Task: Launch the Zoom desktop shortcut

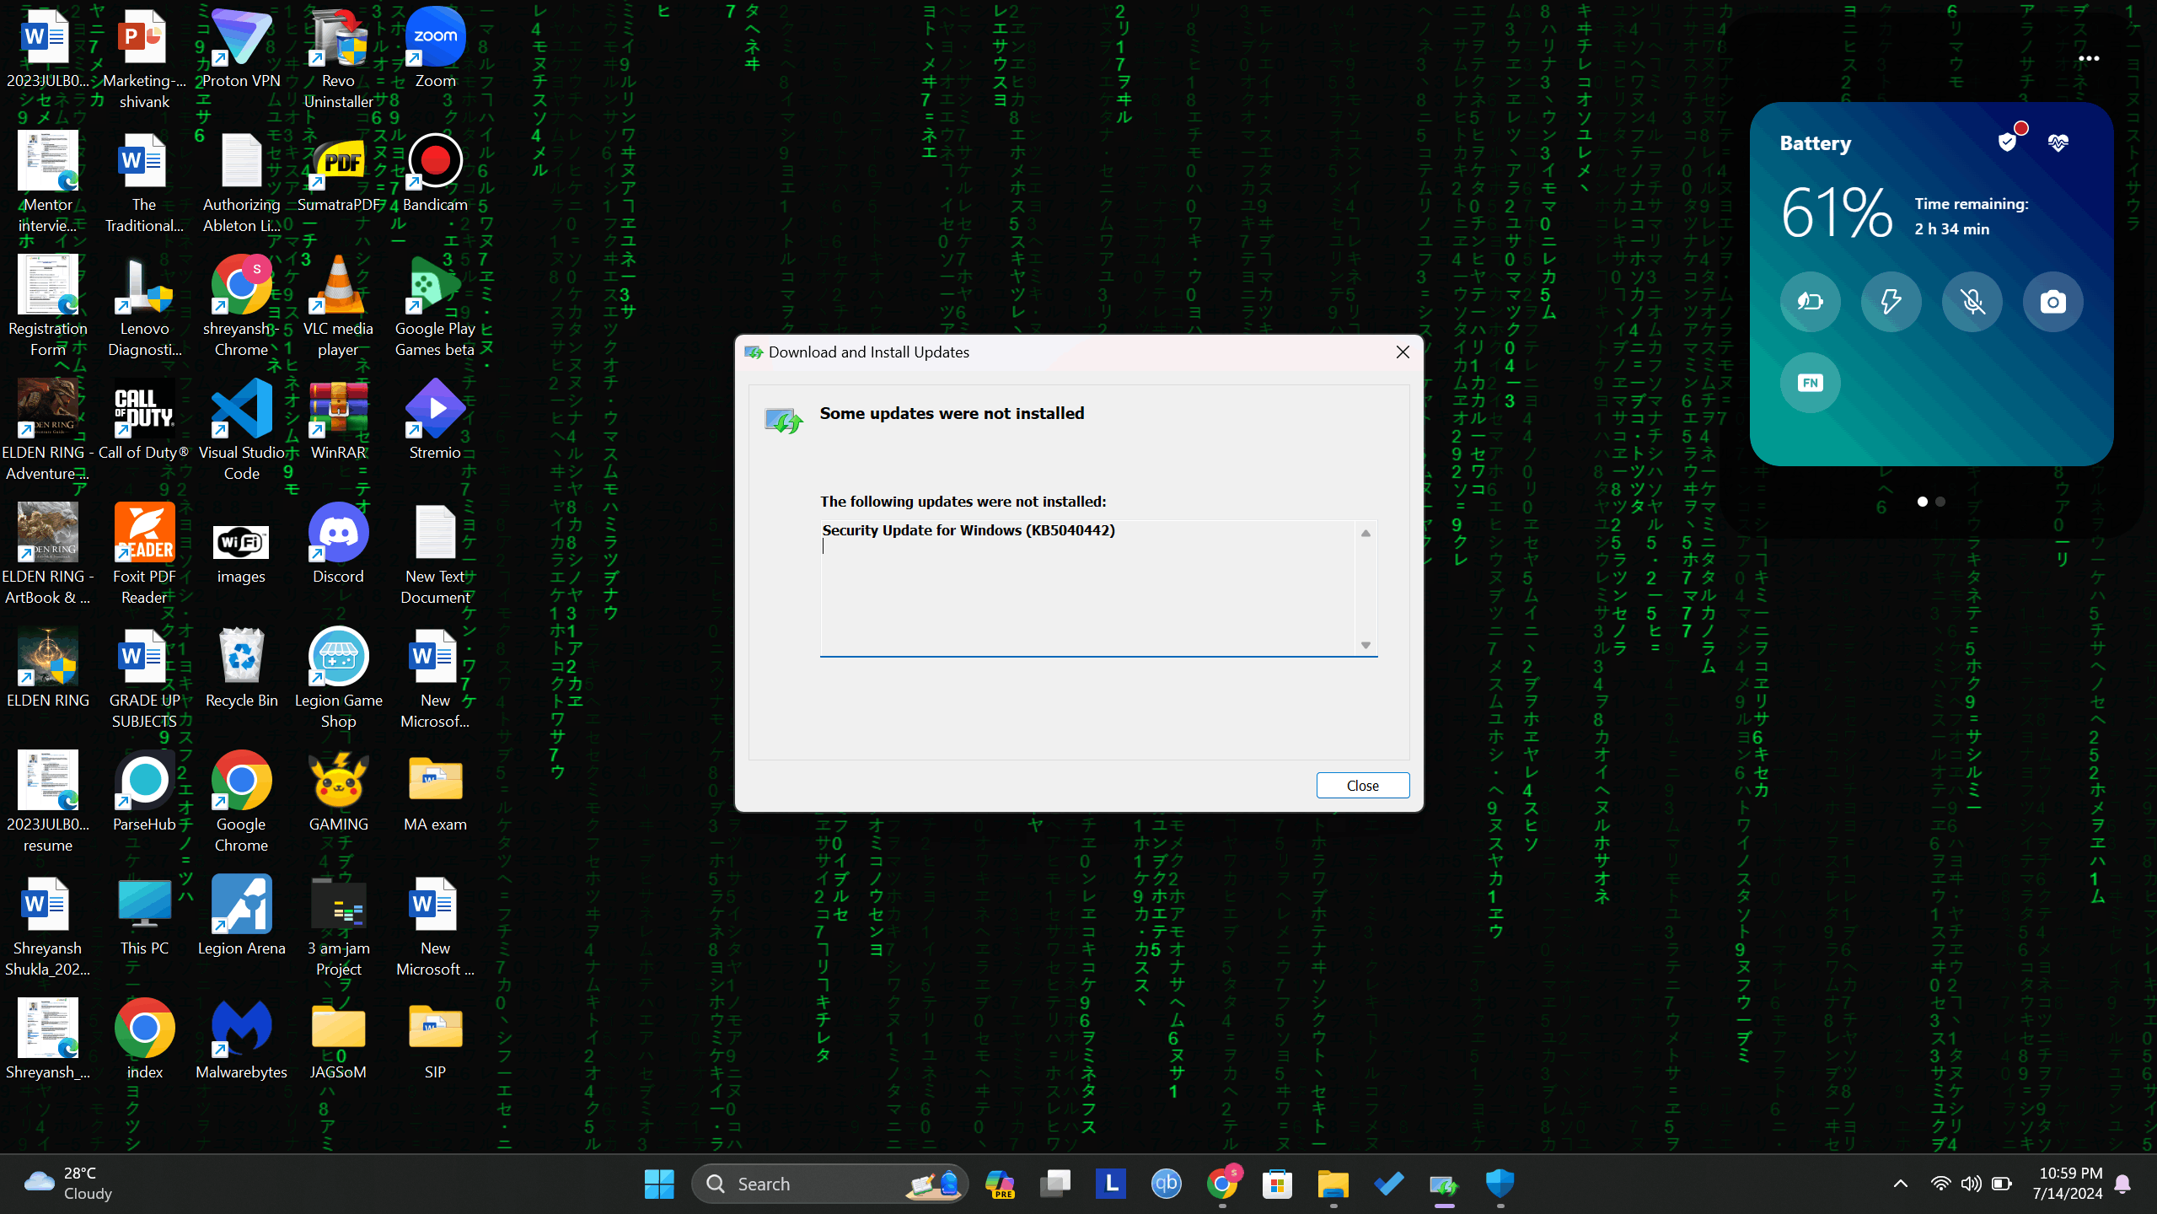Action: click(435, 49)
